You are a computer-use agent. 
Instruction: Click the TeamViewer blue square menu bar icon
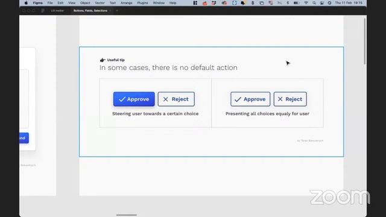coord(234,3)
